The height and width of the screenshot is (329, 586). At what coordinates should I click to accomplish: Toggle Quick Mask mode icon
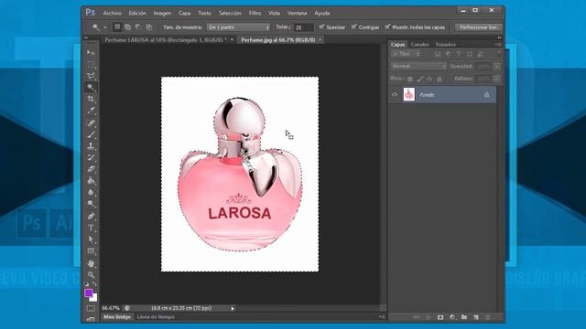tap(91, 309)
